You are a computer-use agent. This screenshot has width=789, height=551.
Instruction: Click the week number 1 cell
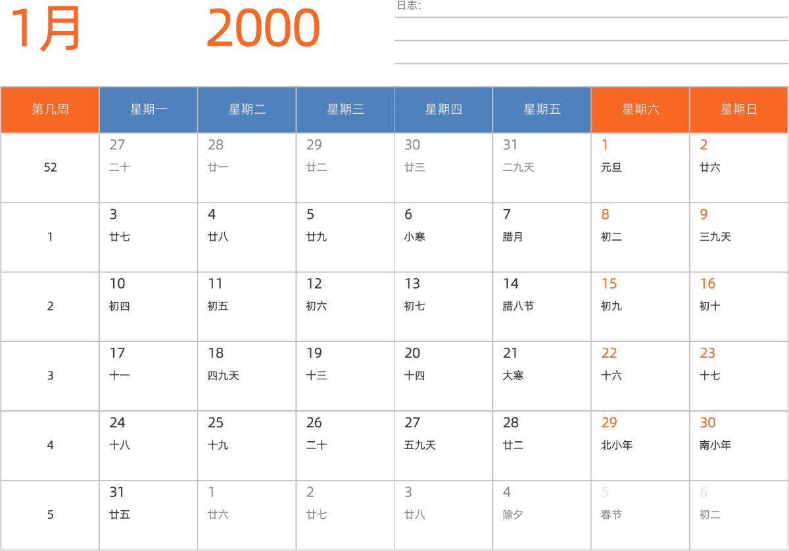coord(50,237)
